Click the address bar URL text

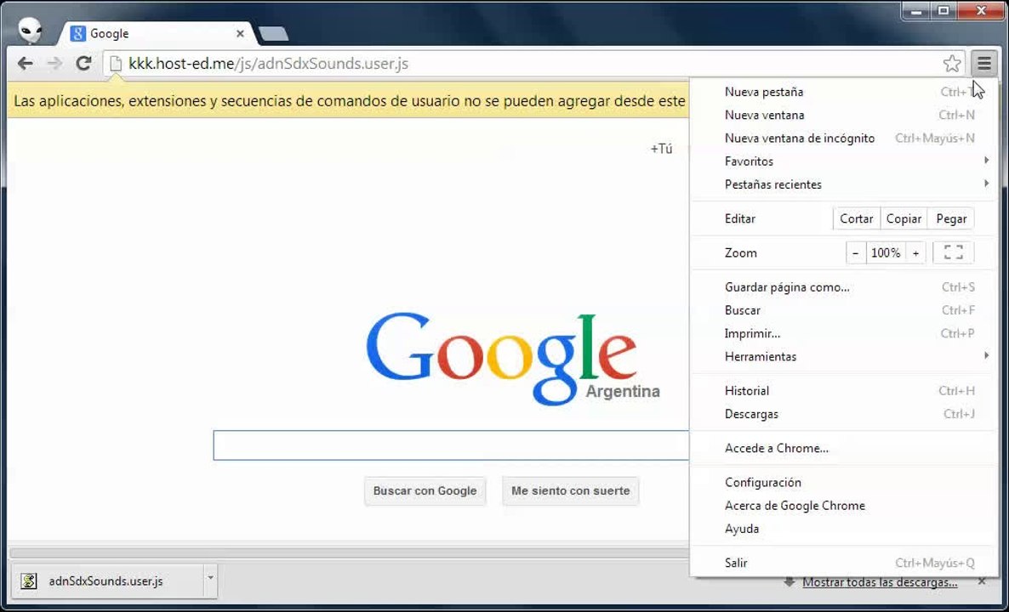[268, 64]
